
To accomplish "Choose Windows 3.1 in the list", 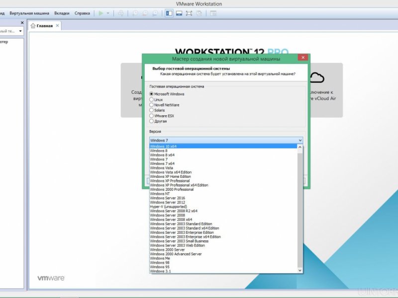I will pos(223,271).
